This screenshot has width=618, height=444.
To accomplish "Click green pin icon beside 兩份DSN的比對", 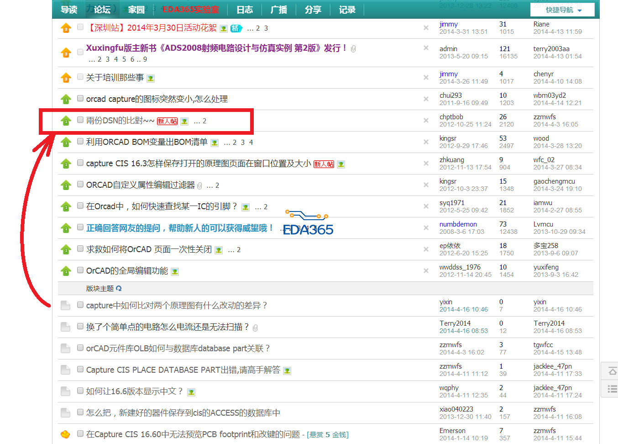I will [66, 121].
